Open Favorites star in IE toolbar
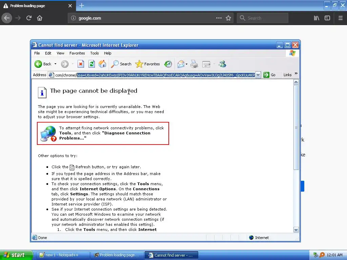The height and width of the screenshot is (260, 347). [147, 64]
